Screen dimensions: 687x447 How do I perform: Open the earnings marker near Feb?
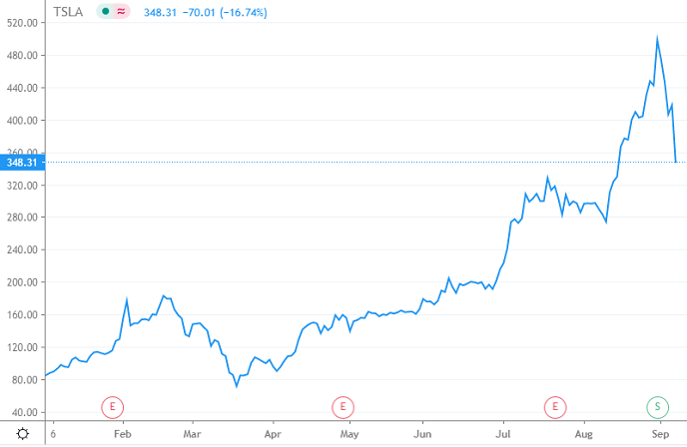point(113,407)
